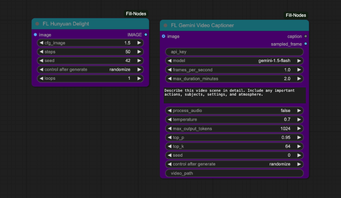Click the steps value 50
341x198 pixels.
pos(128,52)
